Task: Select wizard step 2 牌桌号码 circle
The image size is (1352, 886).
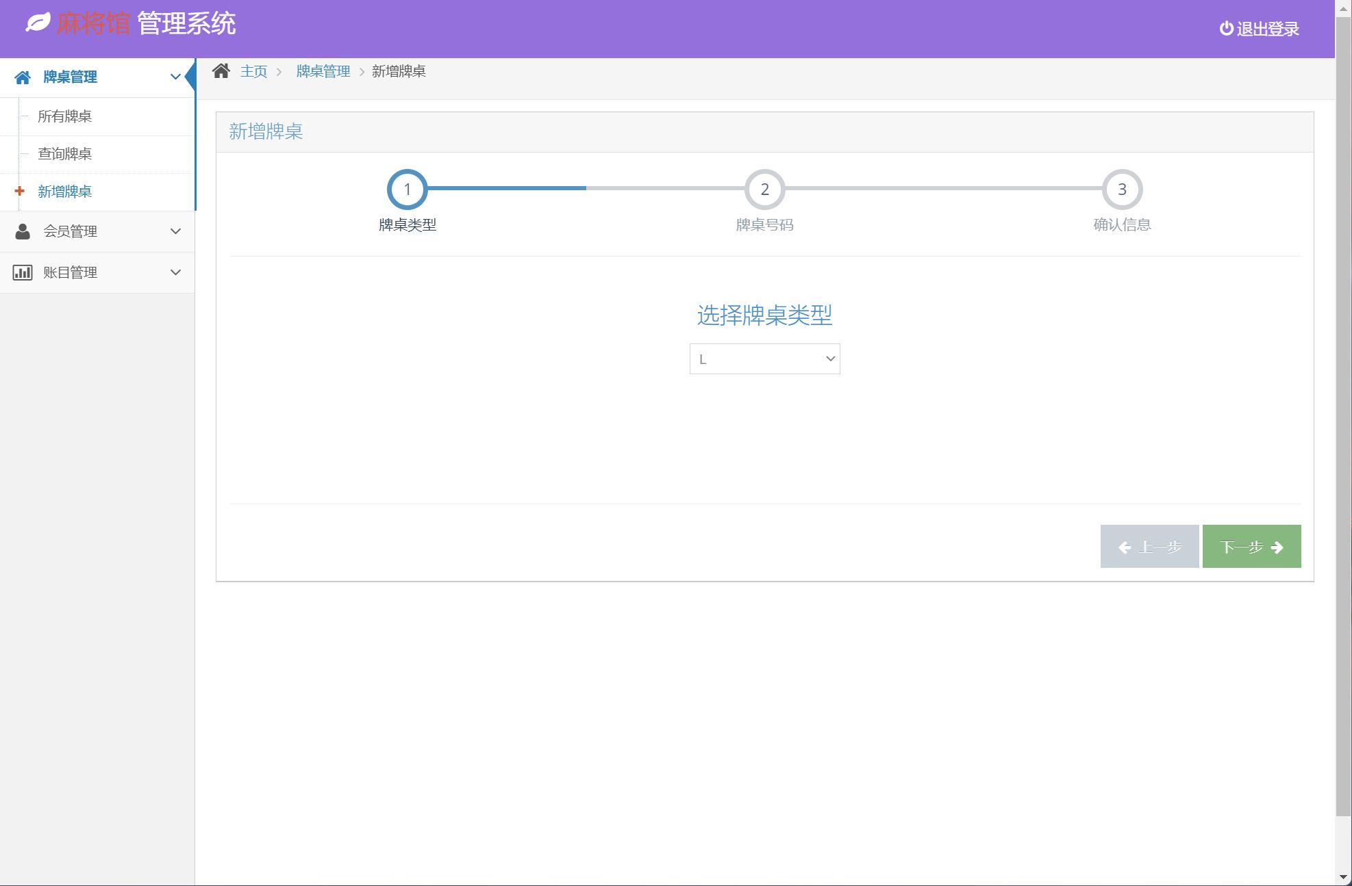Action: pyautogui.click(x=765, y=190)
